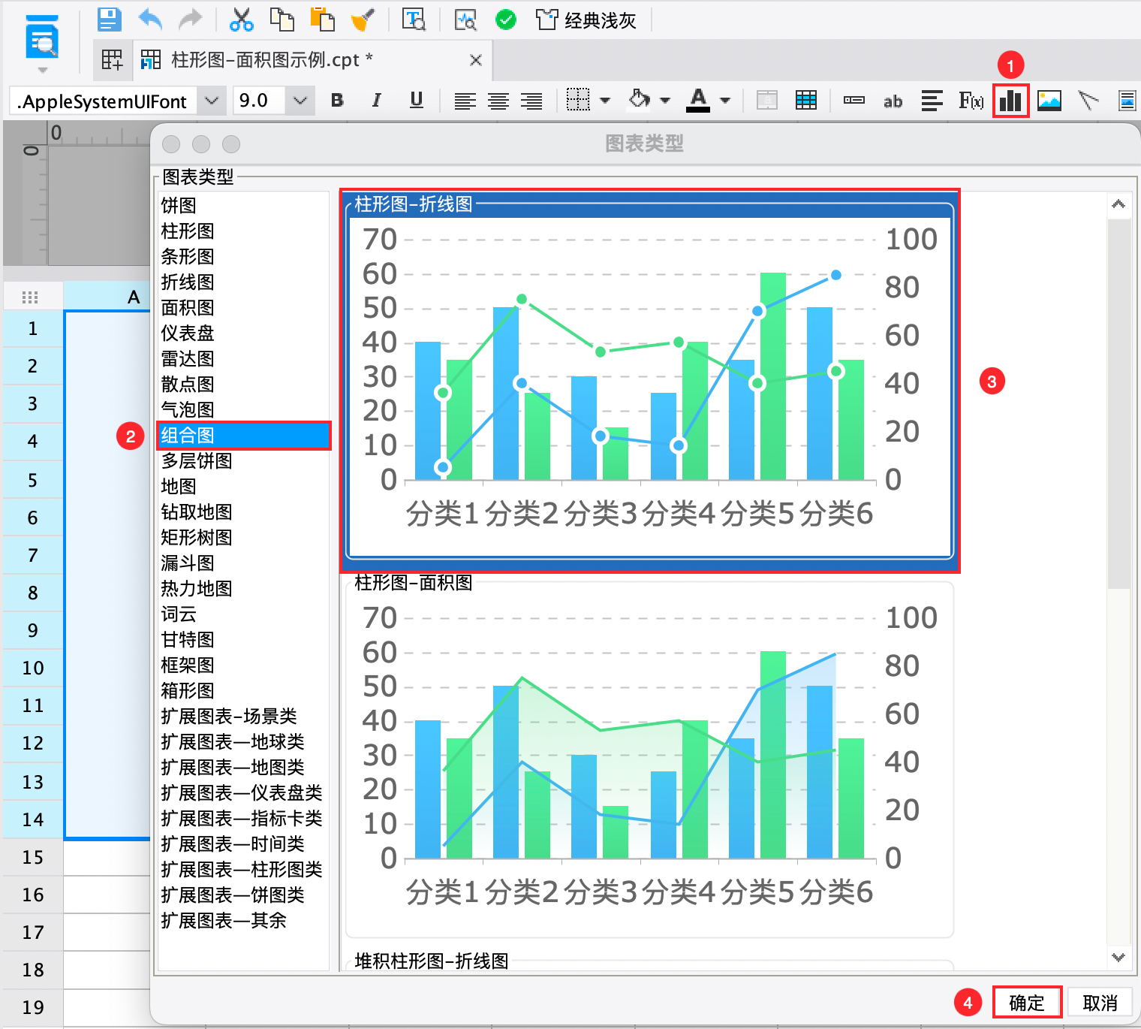
Task: Select column header A in the spreadsheet
Action: click(107, 297)
